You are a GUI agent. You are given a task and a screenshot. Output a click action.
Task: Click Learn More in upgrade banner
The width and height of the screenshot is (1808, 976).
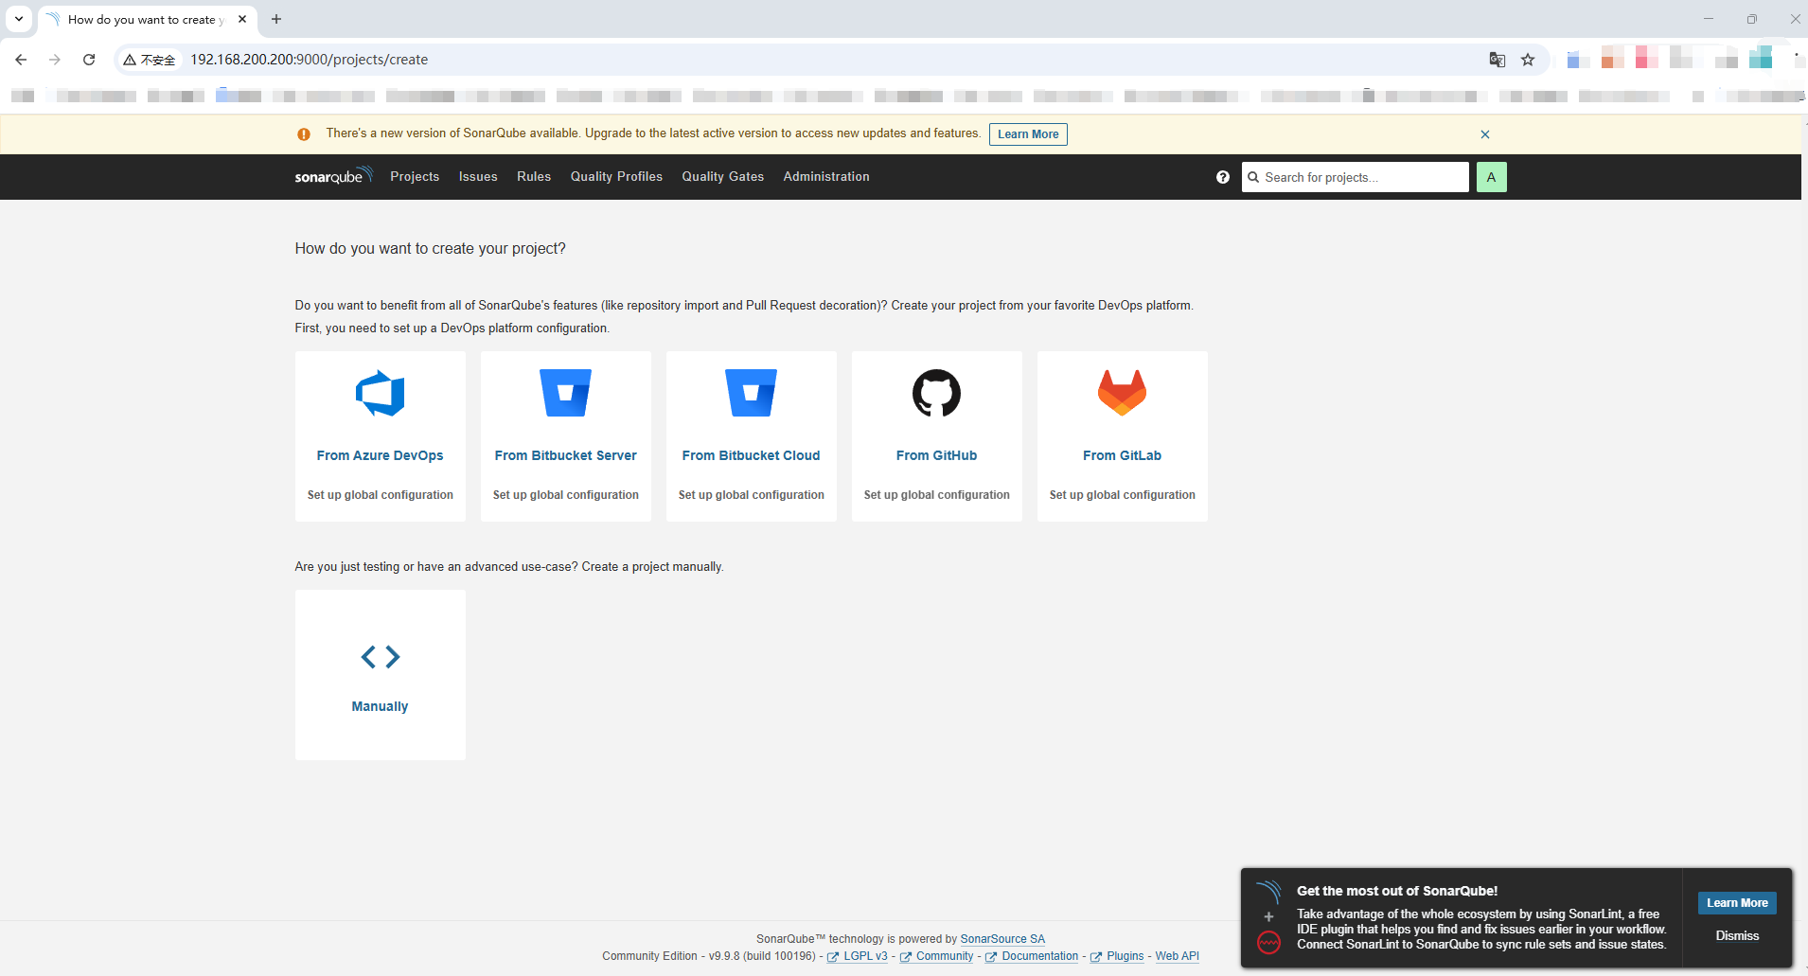tap(1028, 134)
